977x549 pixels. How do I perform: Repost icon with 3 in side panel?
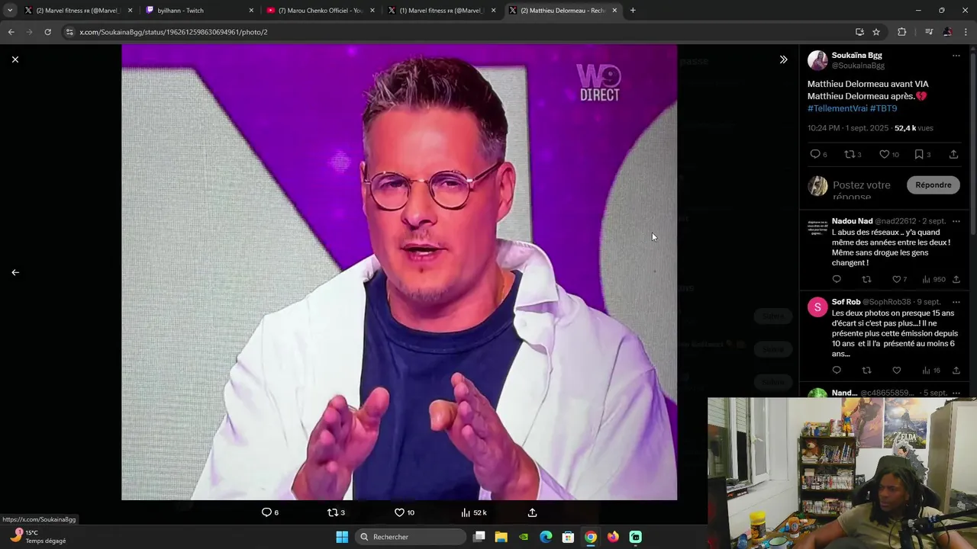(x=849, y=154)
